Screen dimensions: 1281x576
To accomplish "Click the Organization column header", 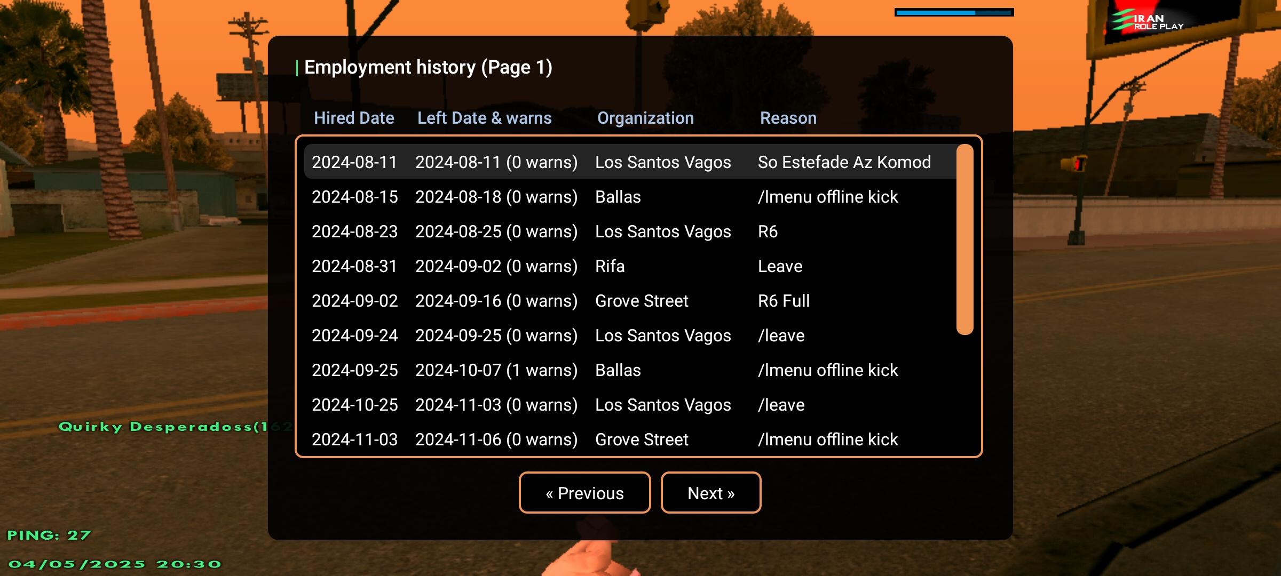I will coord(645,118).
